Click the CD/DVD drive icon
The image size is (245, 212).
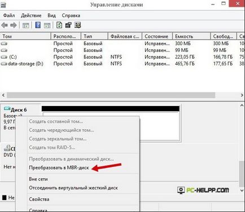7,148
